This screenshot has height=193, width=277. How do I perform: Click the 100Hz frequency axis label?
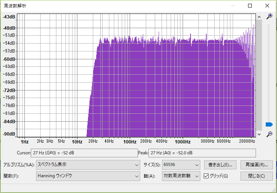(130, 142)
